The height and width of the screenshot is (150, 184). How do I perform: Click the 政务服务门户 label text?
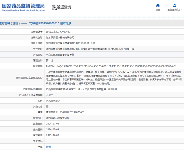coord(175,10)
